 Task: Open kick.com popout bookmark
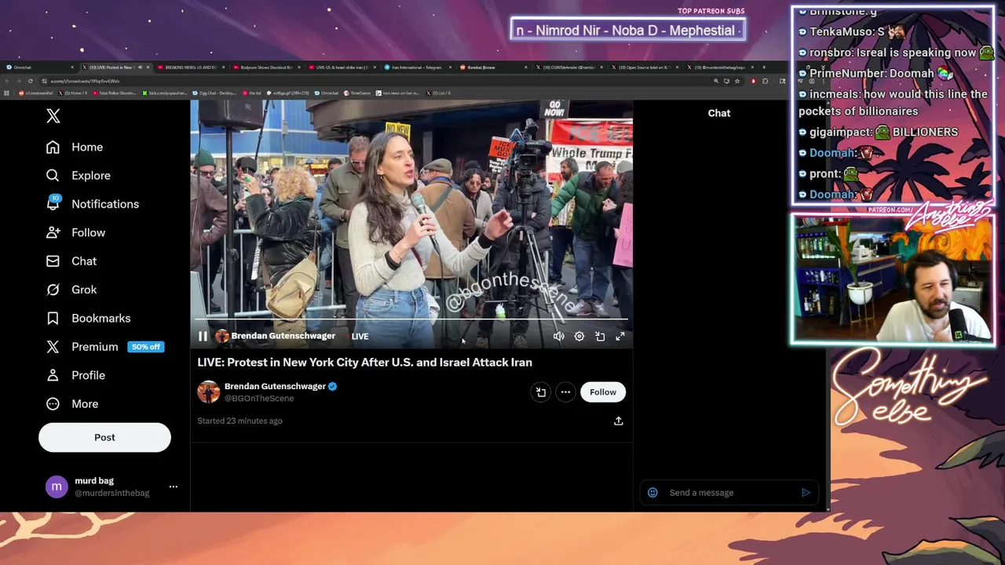[x=165, y=93]
